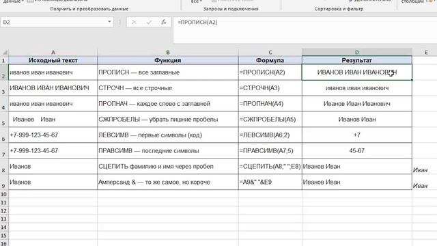Select result cell 'Иванов Иван Иванович'
Viewport: 437px width, 246px height.
click(x=356, y=104)
